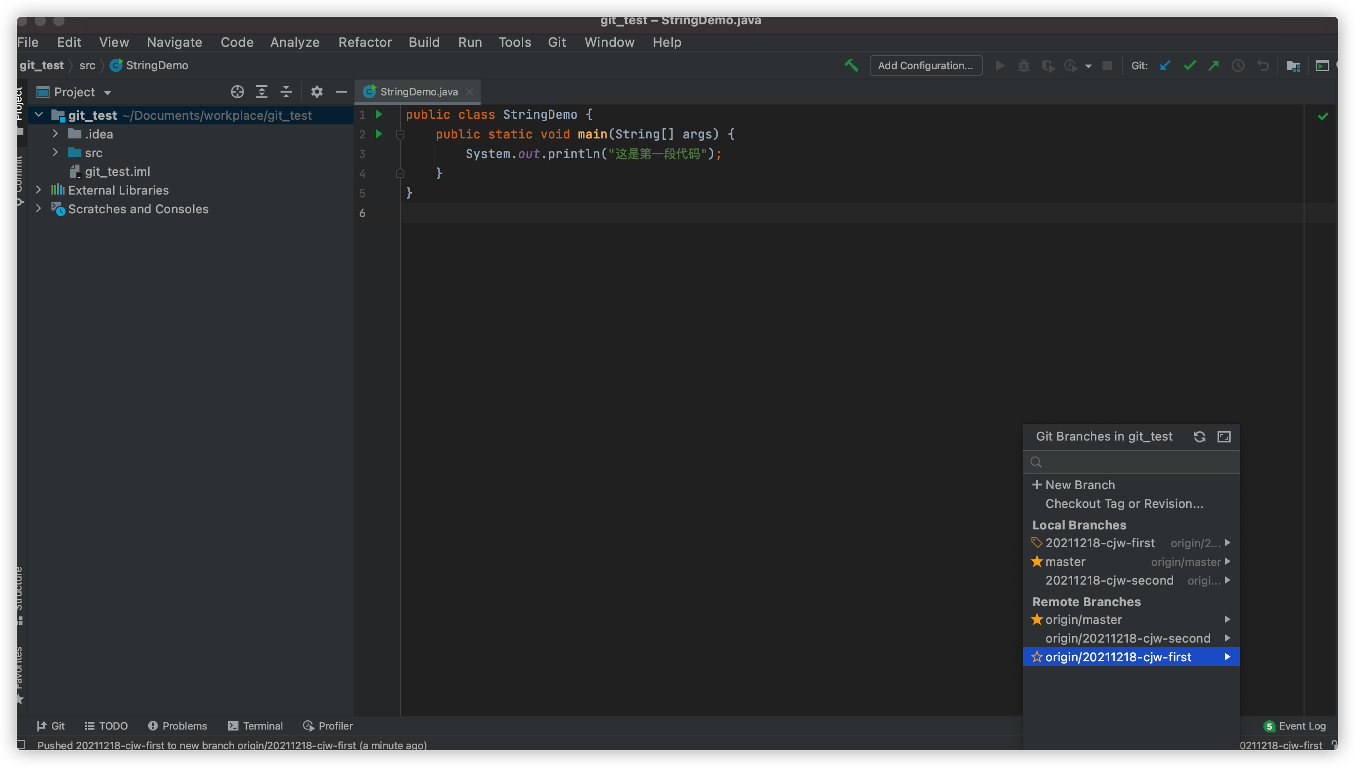Select the Update Project Git icon
Screen dimensions: 1355x767
tap(1165, 65)
